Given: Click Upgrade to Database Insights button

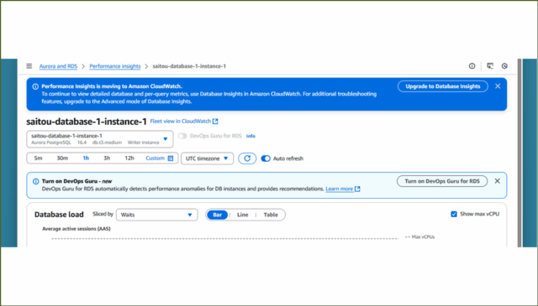Looking at the screenshot, I should (443, 86).
